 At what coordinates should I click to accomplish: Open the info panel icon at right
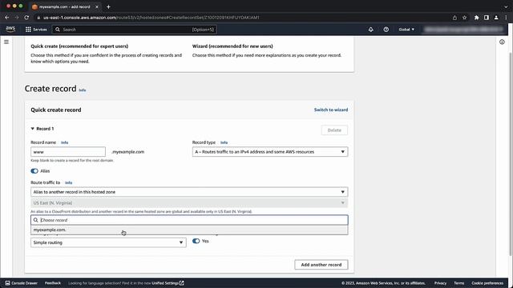(502, 42)
